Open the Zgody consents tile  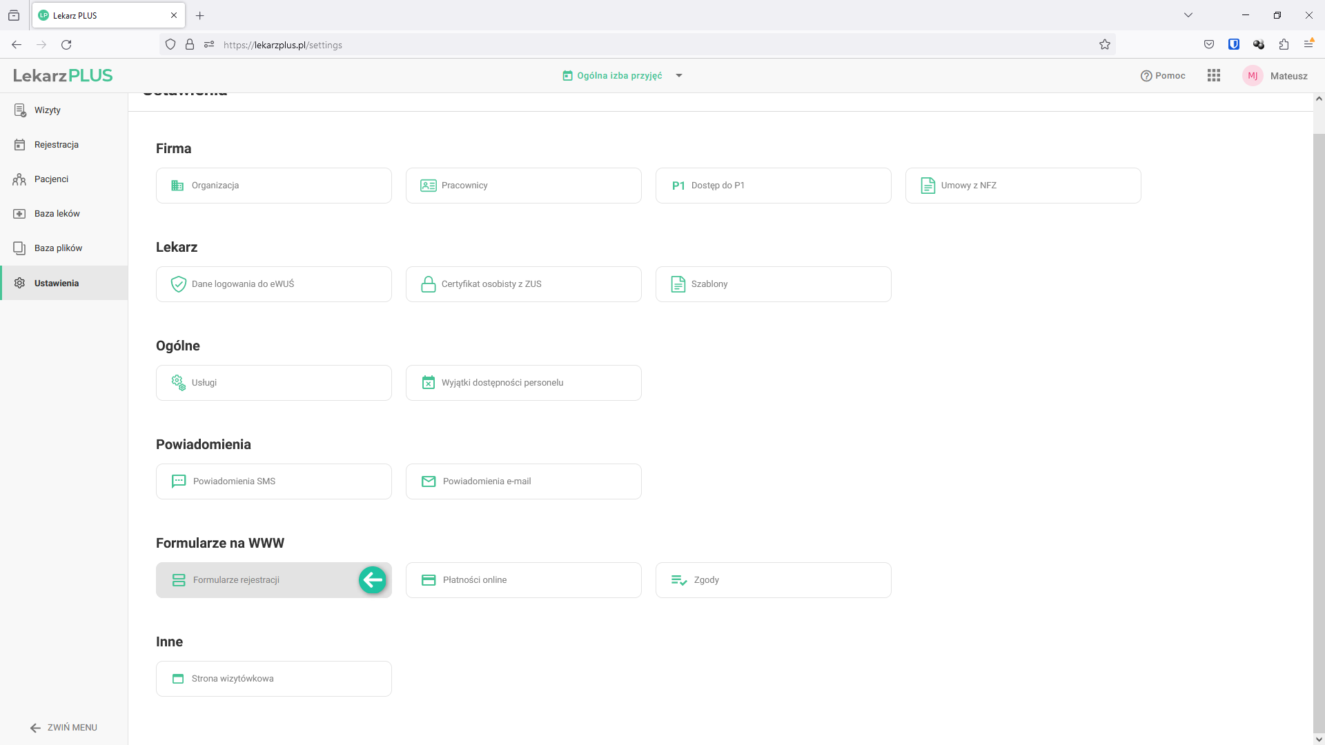(773, 580)
